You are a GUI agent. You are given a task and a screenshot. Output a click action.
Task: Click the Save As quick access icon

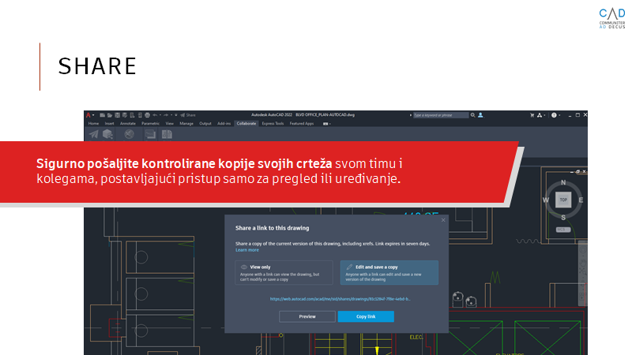tap(125, 115)
